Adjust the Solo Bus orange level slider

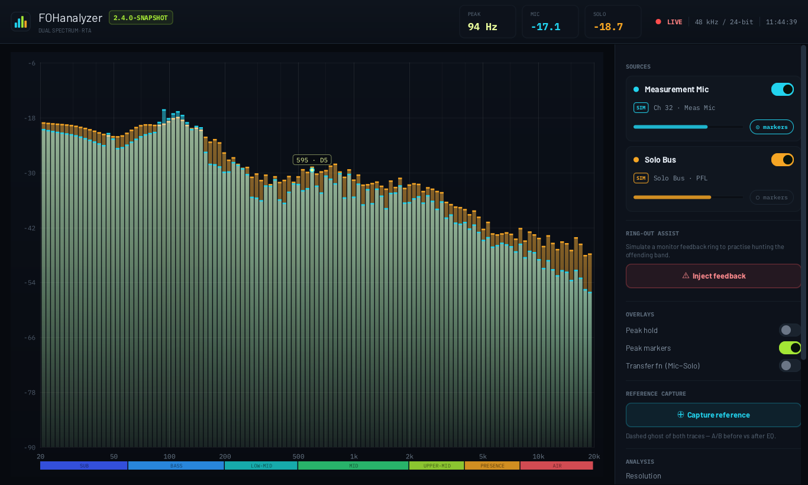point(688,198)
